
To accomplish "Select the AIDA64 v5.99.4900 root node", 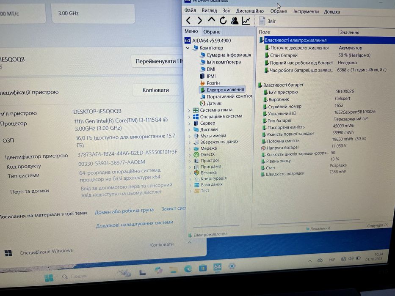I will [x=208, y=41].
